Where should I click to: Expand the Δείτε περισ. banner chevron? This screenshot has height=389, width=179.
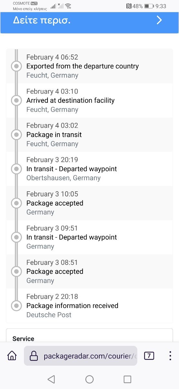(159, 20)
